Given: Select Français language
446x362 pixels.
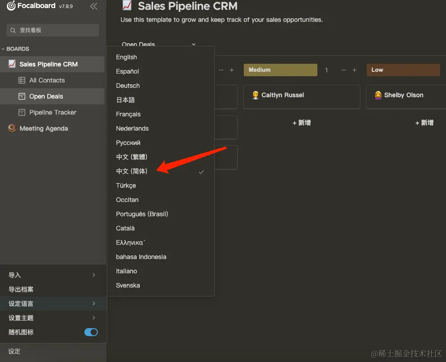Looking at the screenshot, I should point(161,114).
